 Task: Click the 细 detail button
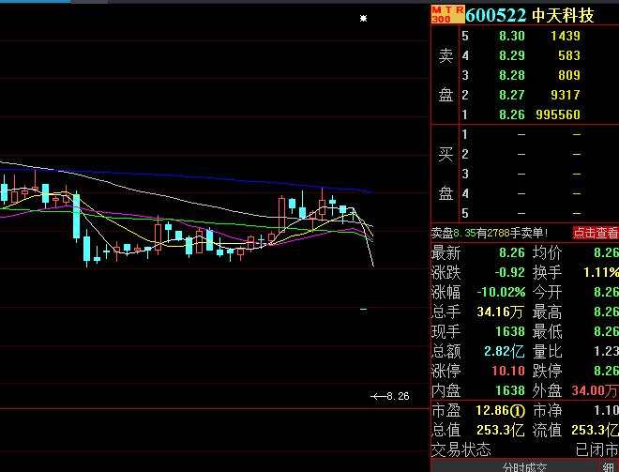(610, 467)
